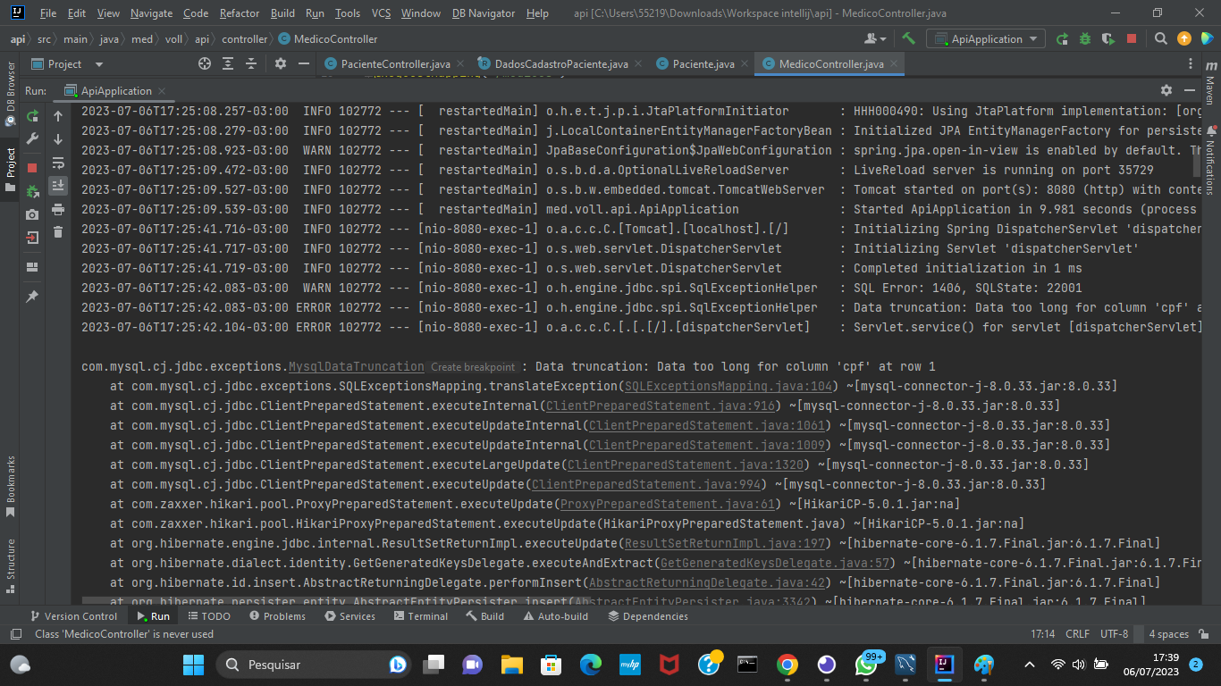Screen dimensions: 1221x686
Task: Open IDE updates orange arrow icon
Action: pos(1184,38)
